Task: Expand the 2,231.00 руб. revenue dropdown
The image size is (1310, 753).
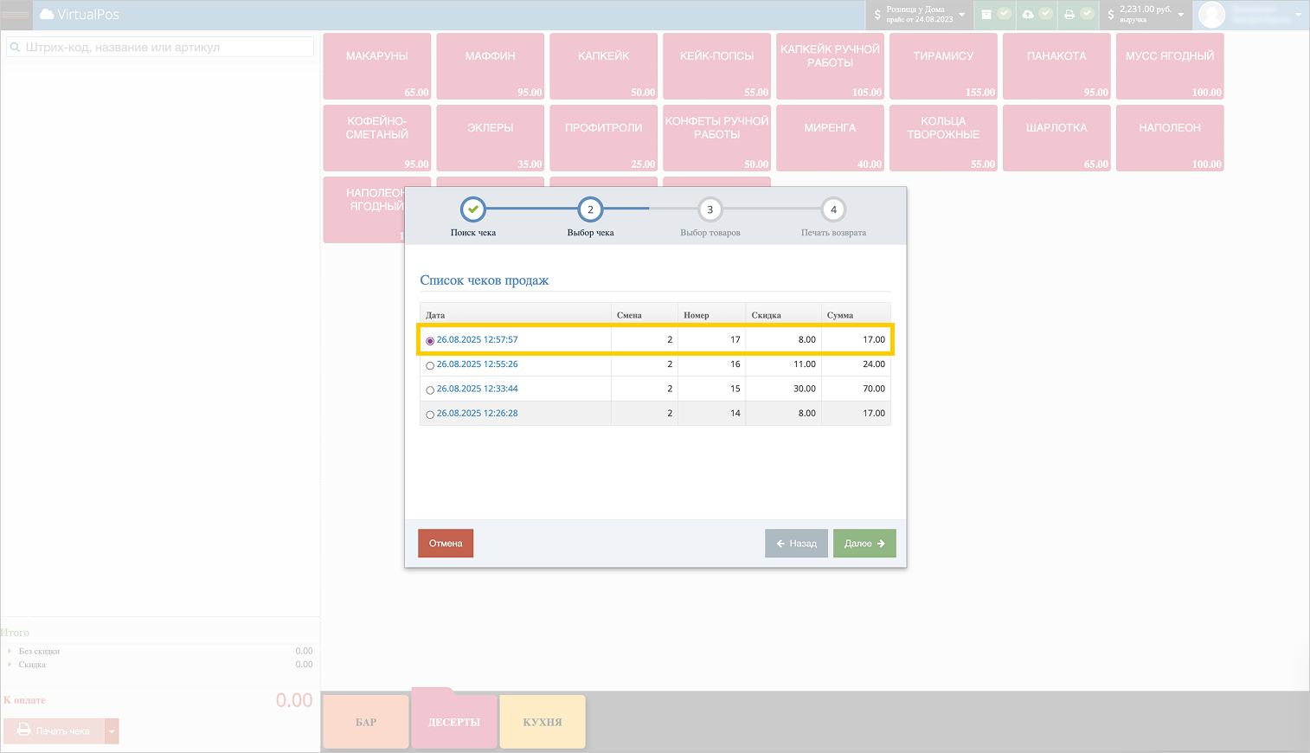Action: point(1146,15)
